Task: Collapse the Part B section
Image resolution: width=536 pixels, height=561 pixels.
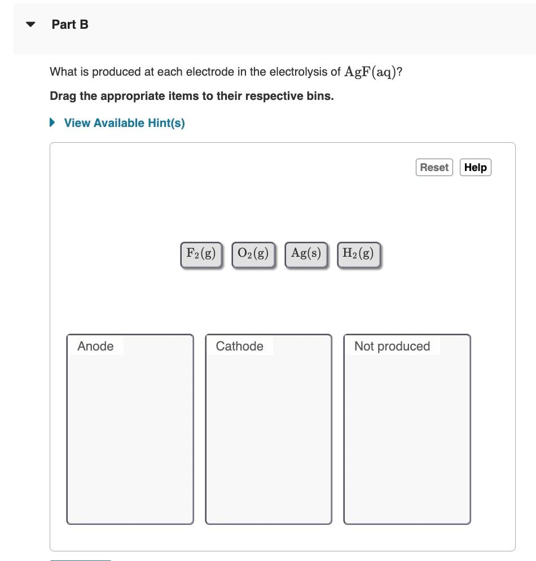Action: click(30, 24)
